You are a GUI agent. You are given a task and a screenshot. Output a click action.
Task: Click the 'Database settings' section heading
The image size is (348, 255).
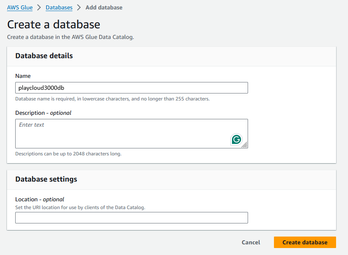coord(46,179)
